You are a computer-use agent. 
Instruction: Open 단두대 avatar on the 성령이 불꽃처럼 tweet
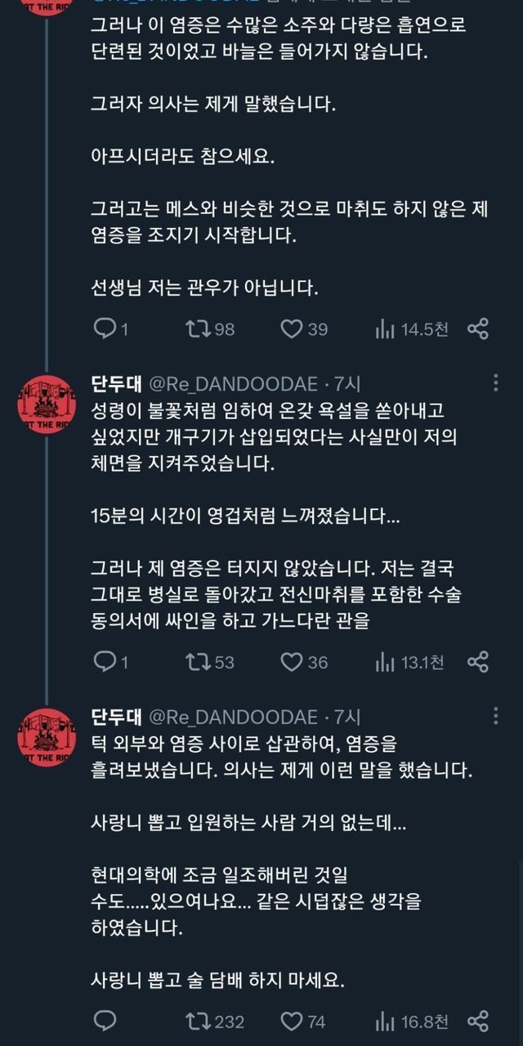pos(47,405)
